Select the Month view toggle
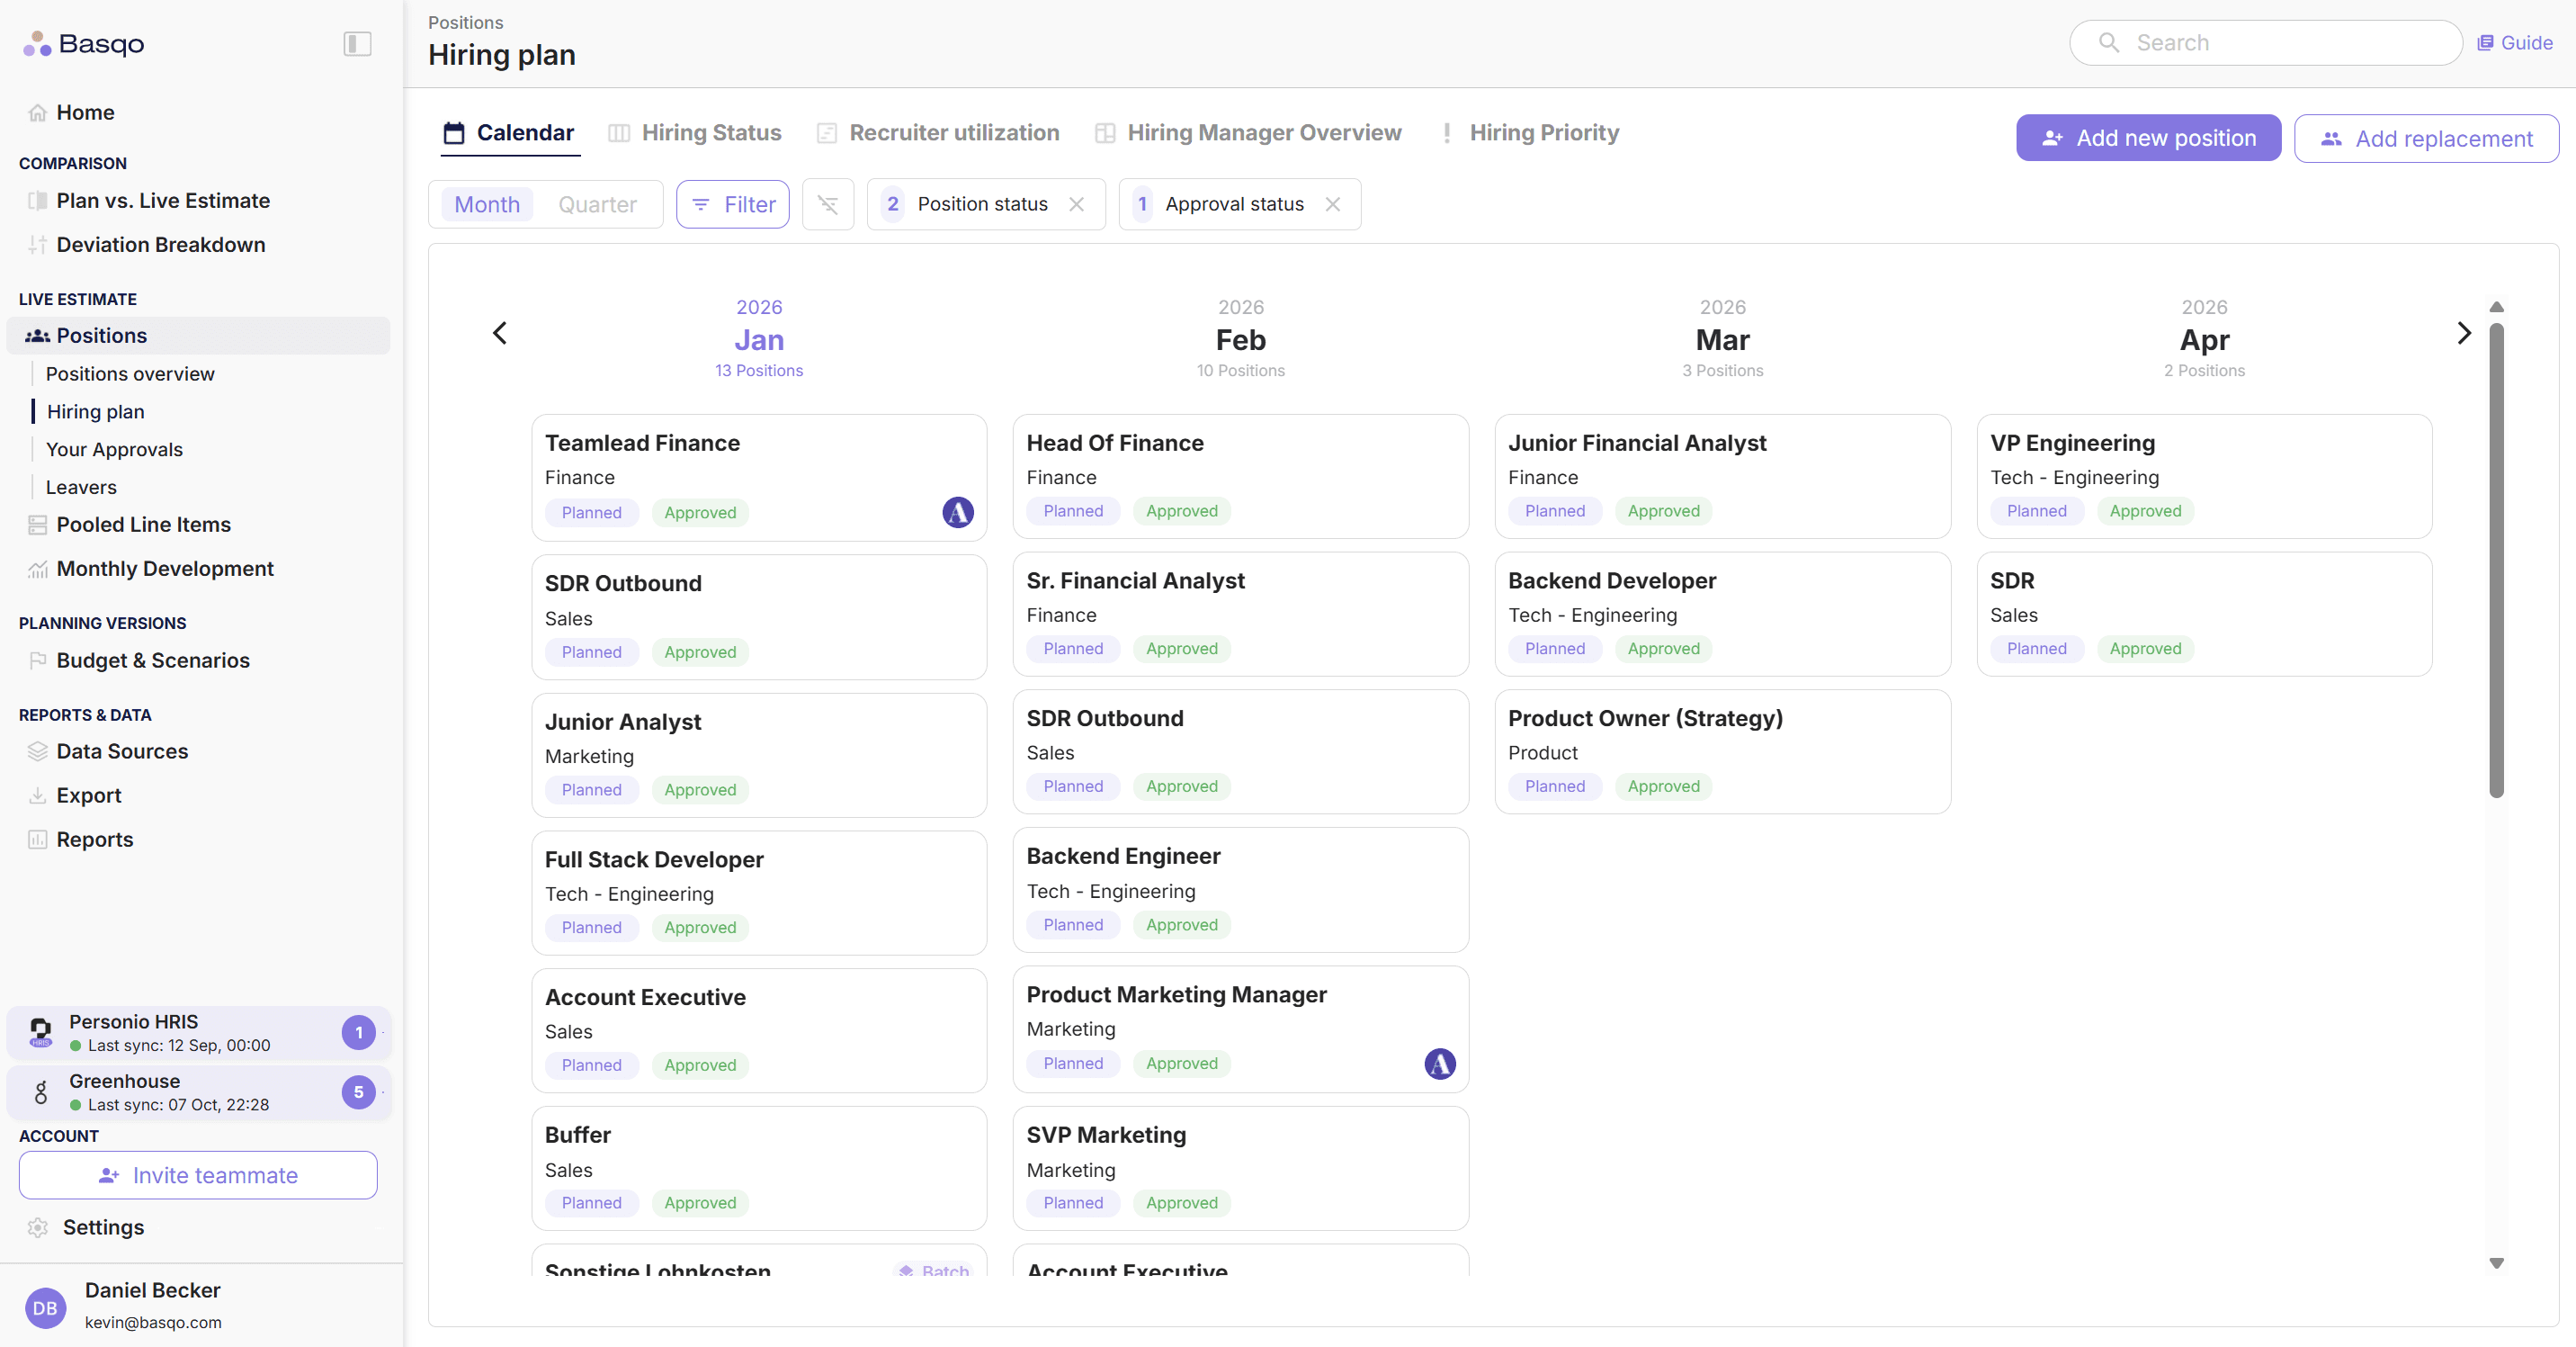The height and width of the screenshot is (1347, 2576). pos(487,204)
